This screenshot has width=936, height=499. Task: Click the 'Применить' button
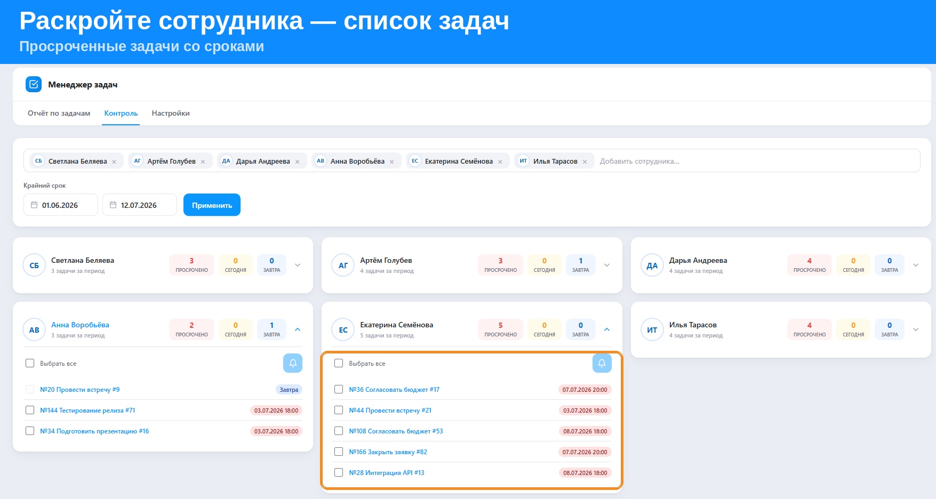212,205
